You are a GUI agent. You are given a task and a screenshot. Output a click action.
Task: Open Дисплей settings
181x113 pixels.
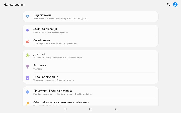pyautogui.click(x=90, y=55)
